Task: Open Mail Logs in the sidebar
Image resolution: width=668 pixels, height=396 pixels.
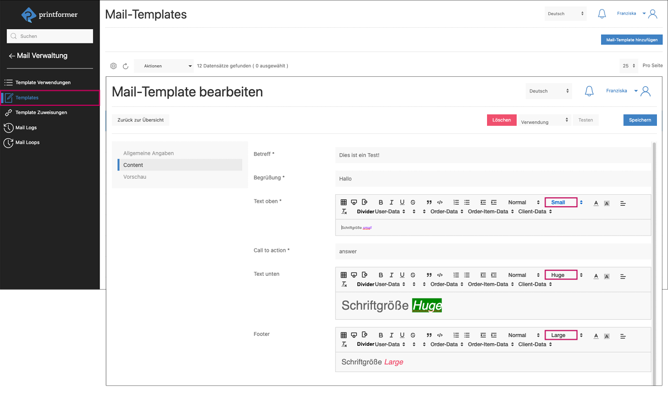Action: coord(26,128)
